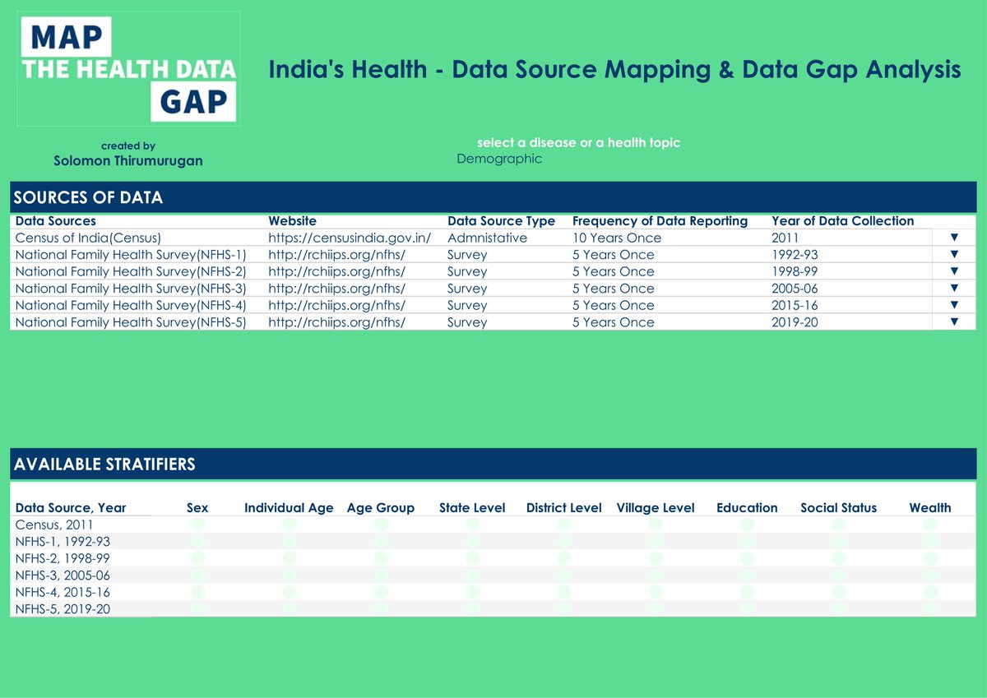Click the select a disease or health topic label
Image resolution: width=987 pixels, height=698 pixels.
[579, 143]
